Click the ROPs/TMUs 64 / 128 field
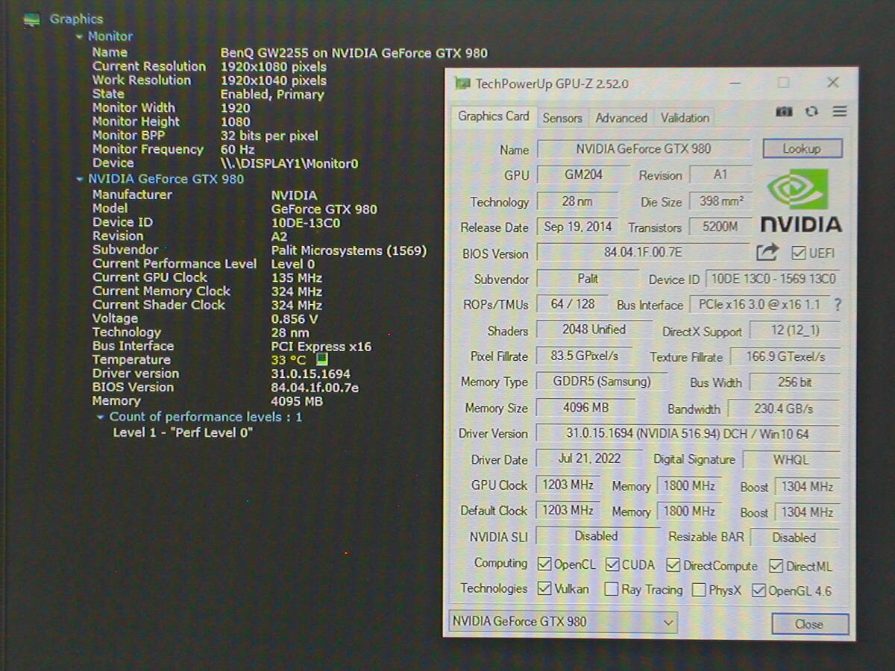This screenshot has width=895, height=671. 573,304
